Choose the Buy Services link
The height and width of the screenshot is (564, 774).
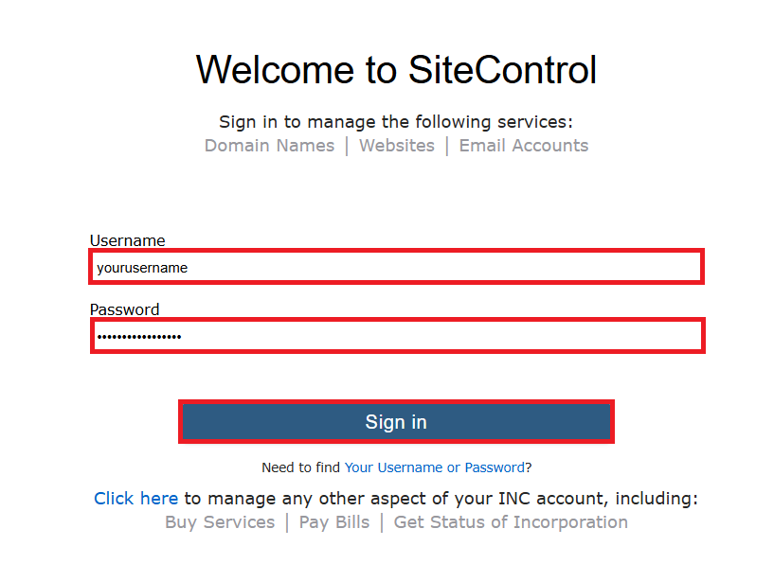coord(220,522)
